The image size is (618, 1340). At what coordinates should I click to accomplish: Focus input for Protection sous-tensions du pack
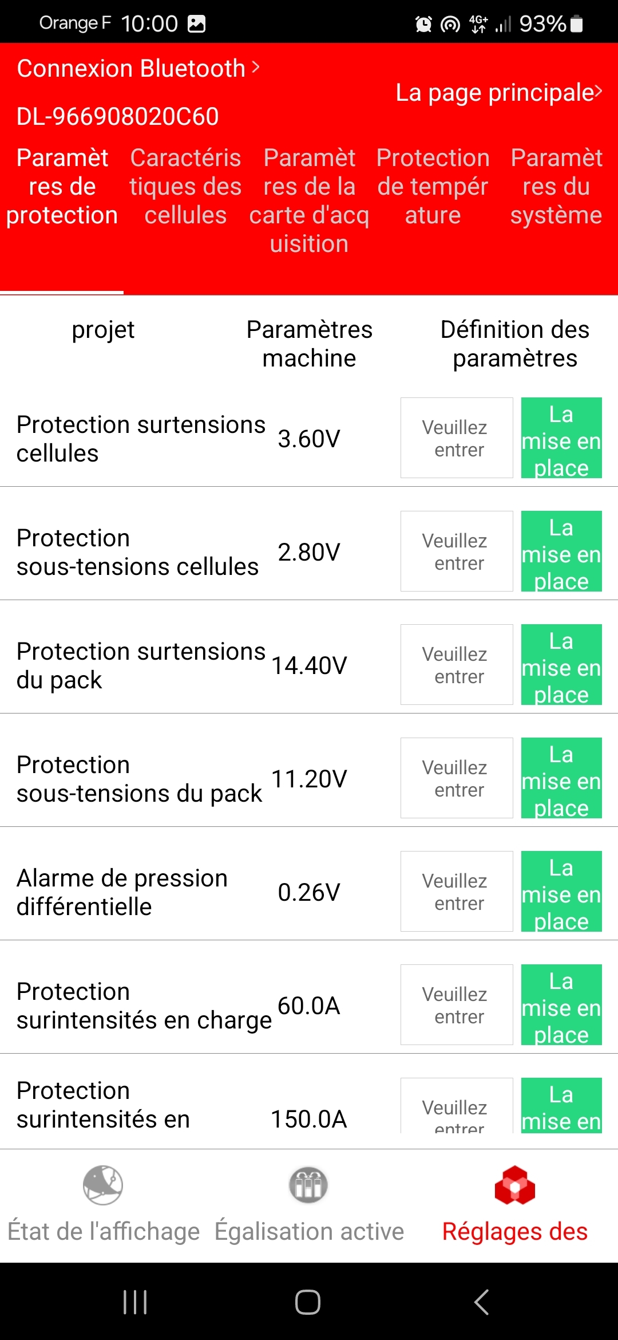pos(457,778)
